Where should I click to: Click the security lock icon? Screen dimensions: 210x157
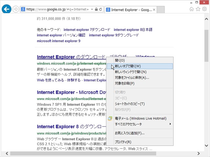96,9
